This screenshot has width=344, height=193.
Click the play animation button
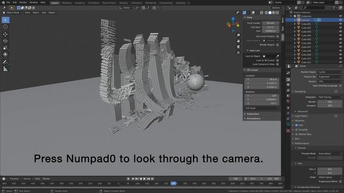(145, 179)
